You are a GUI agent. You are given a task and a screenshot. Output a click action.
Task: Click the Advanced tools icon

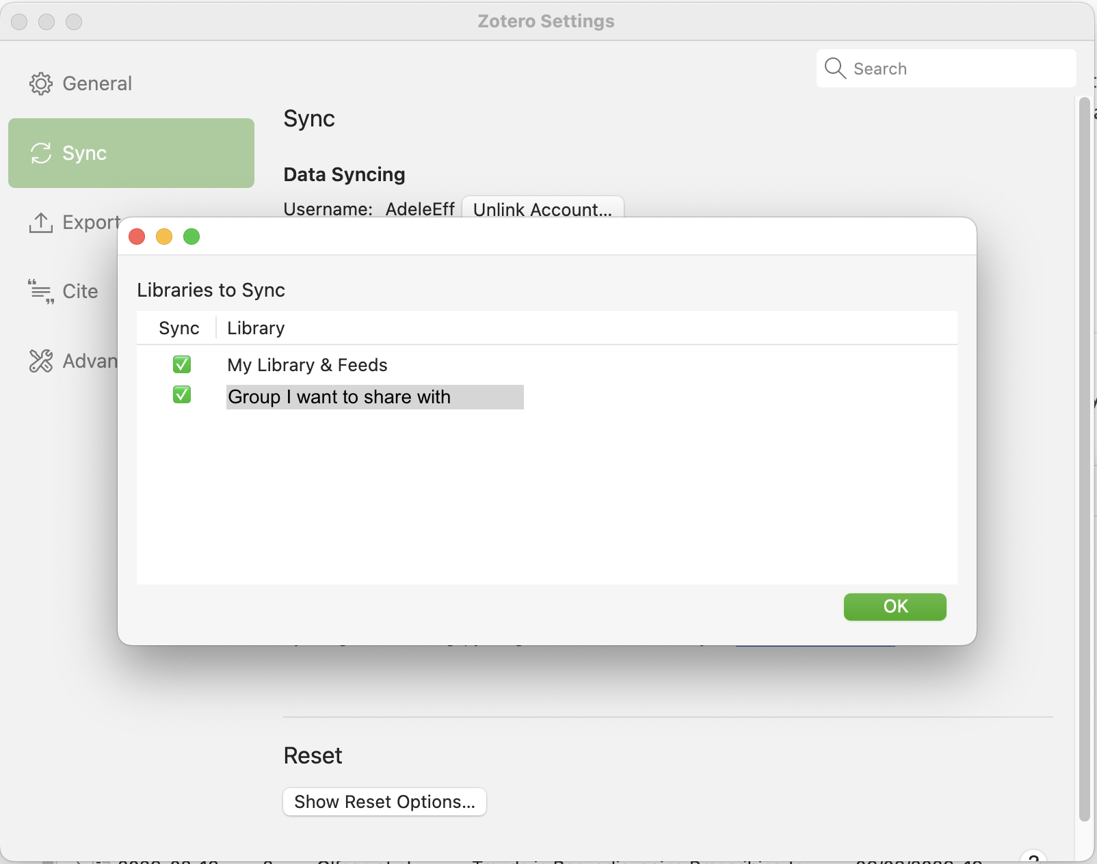pos(40,361)
